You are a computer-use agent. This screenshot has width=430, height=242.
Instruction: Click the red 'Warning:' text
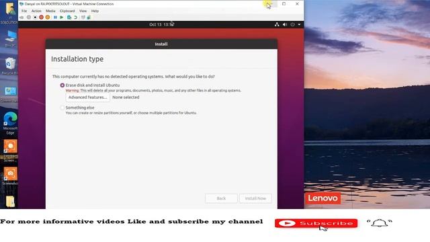(72, 91)
